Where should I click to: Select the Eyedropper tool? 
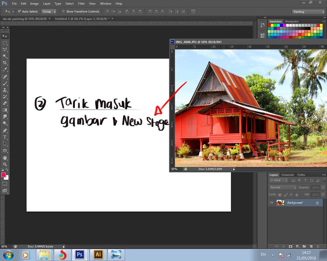(x=5, y=70)
